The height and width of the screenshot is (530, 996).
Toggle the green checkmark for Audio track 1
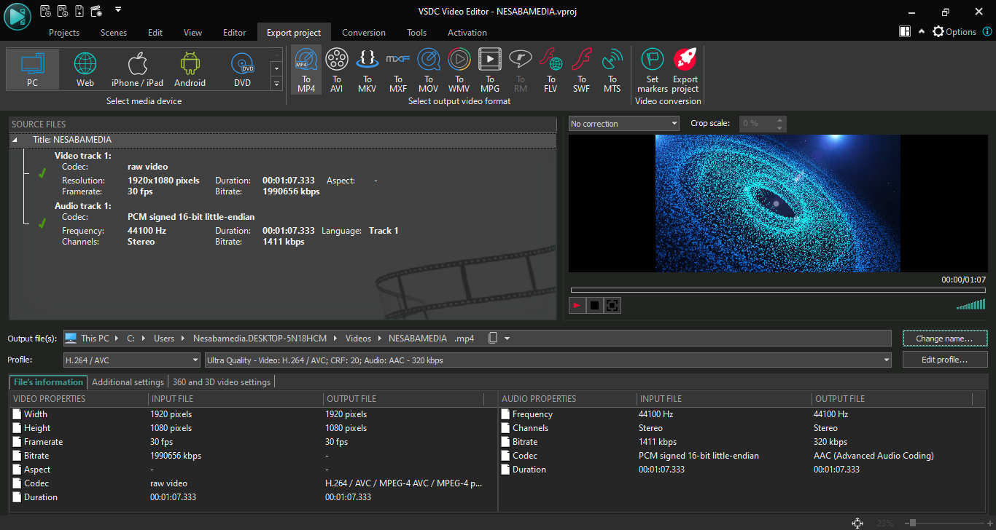42,224
